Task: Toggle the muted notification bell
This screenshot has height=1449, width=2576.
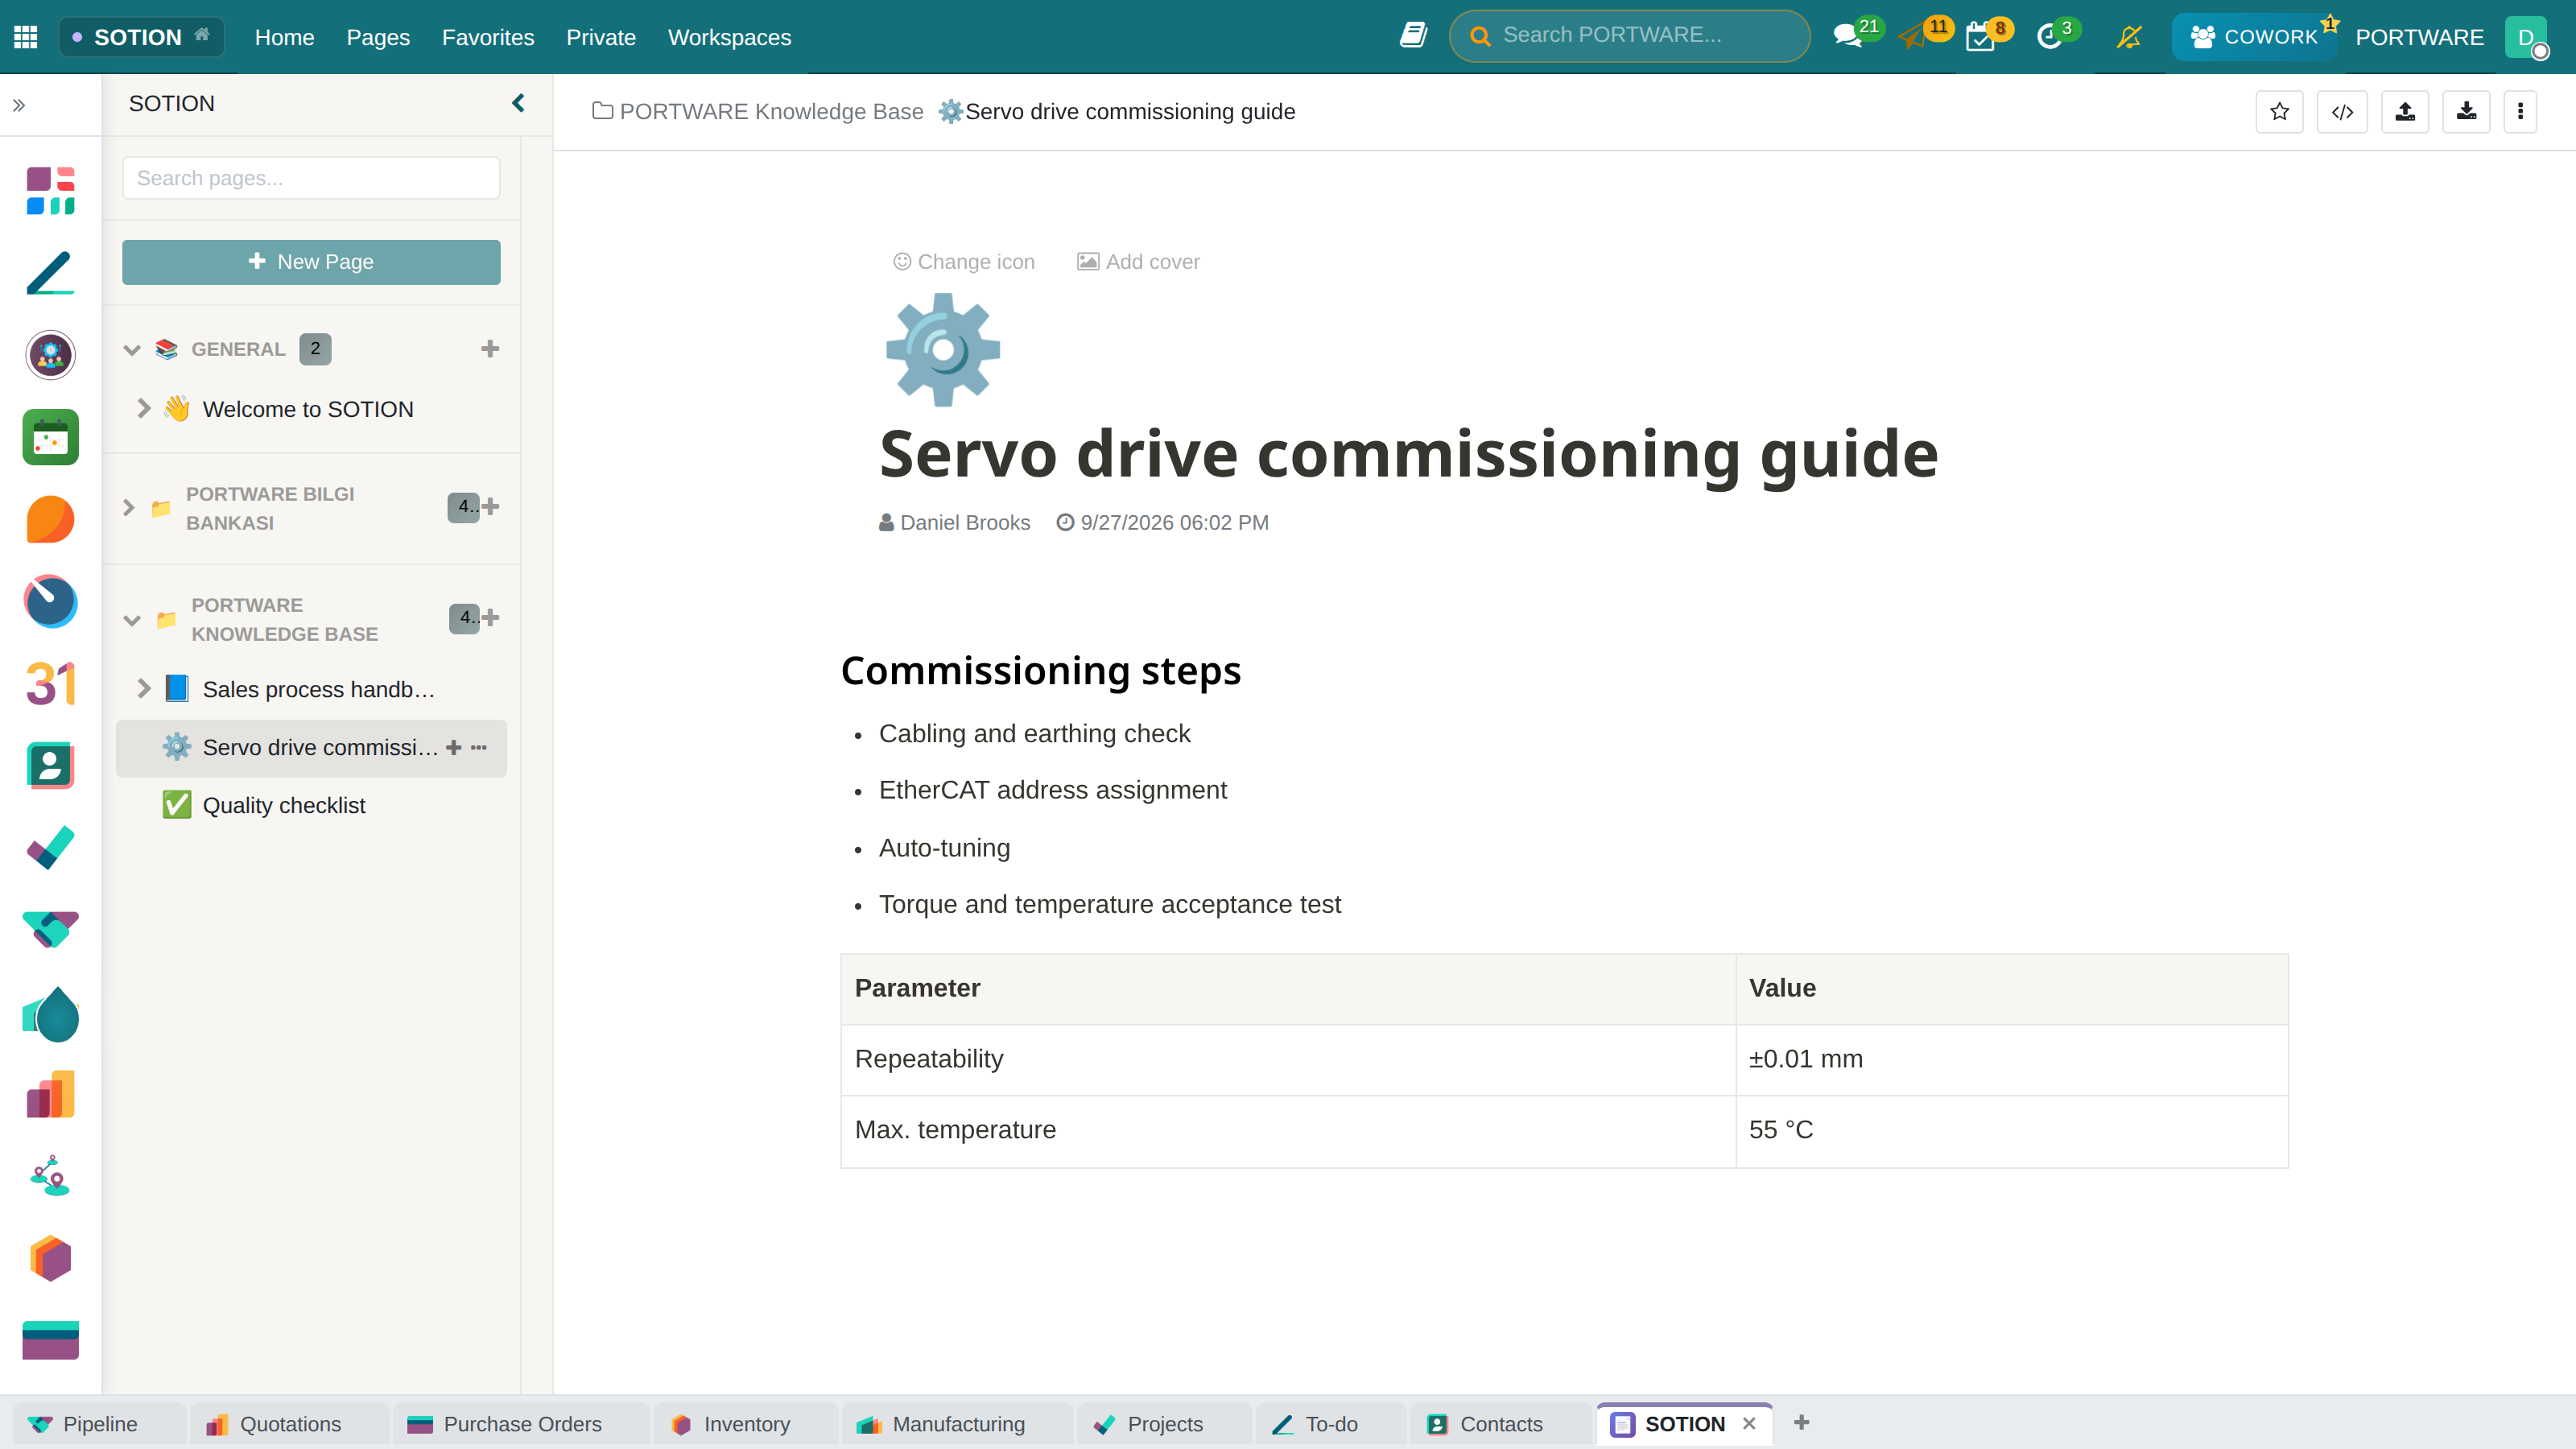Action: (2129, 37)
